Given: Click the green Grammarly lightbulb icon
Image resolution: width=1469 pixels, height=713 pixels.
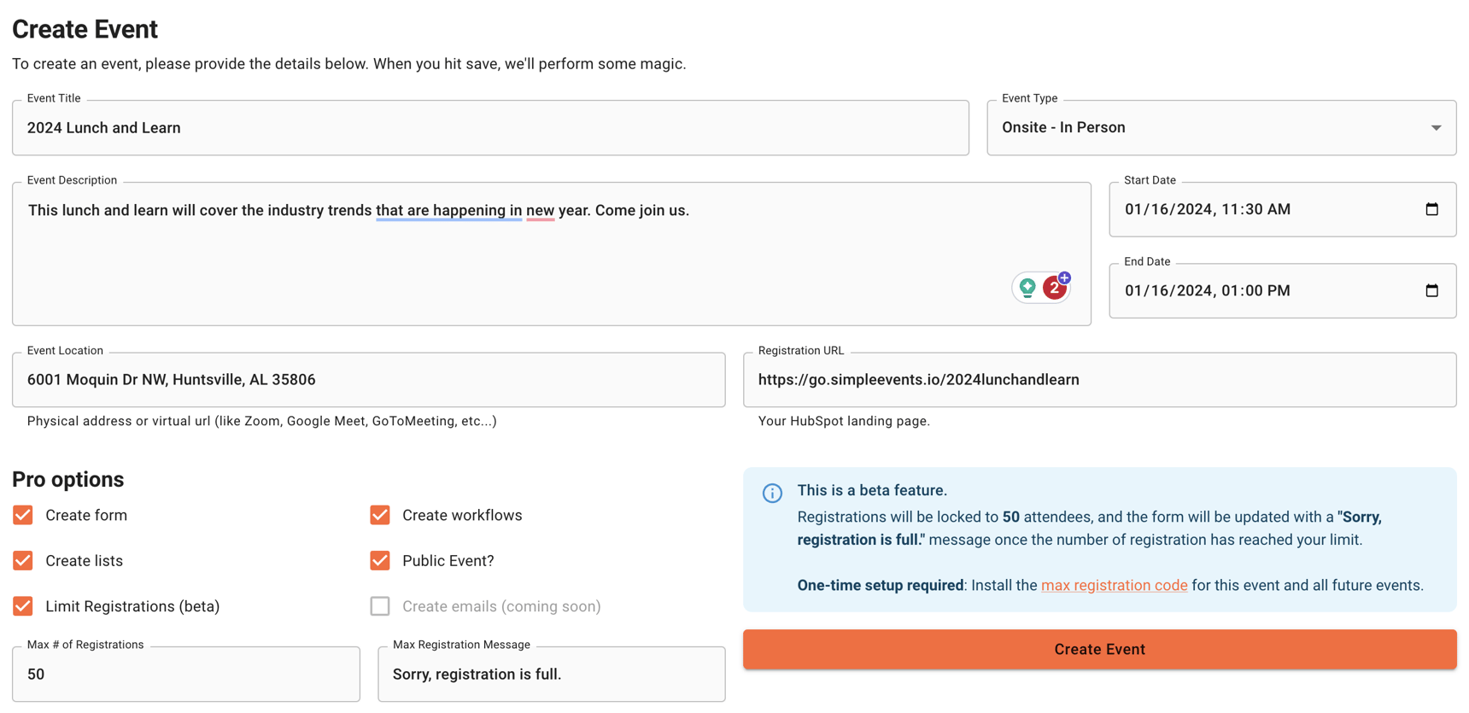Looking at the screenshot, I should (1027, 288).
